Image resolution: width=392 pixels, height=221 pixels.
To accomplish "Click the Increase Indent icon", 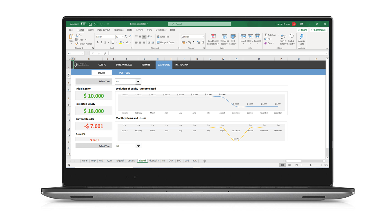I will tap(153, 42).
